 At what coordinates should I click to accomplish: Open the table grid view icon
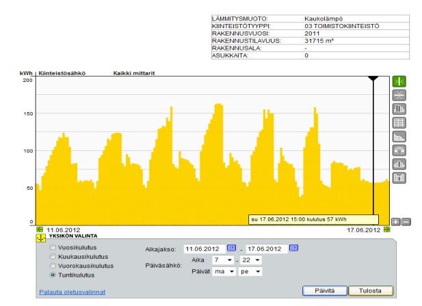[x=399, y=123]
